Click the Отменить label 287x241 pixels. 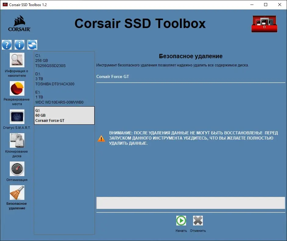pyautogui.click(x=198, y=231)
